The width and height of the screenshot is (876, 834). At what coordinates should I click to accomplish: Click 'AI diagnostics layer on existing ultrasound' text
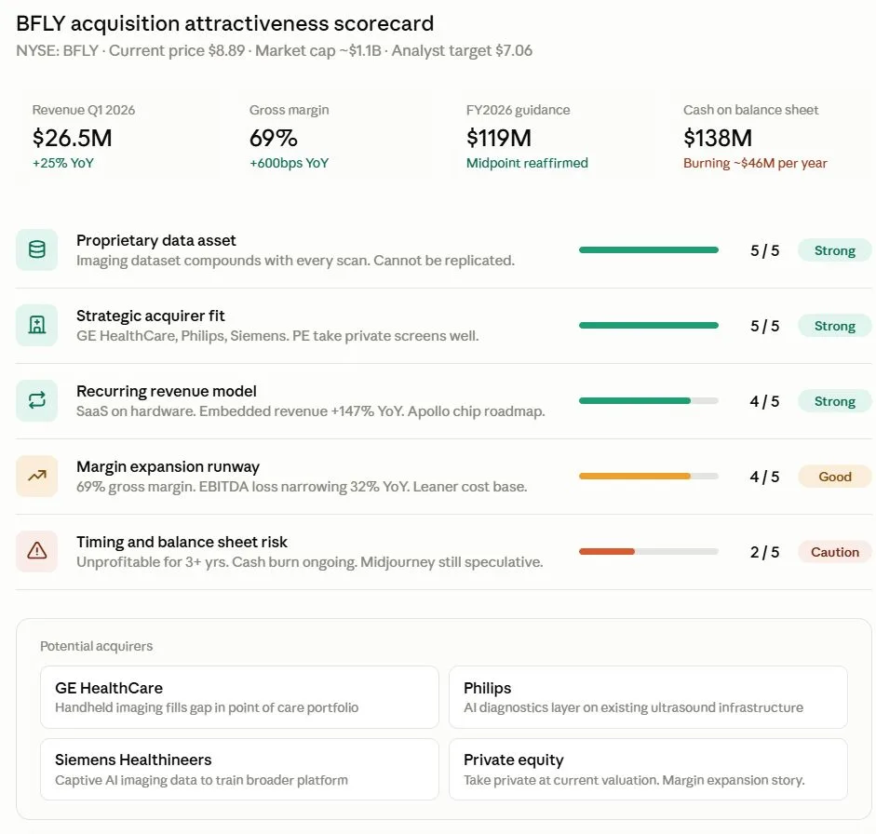point(634,707)
